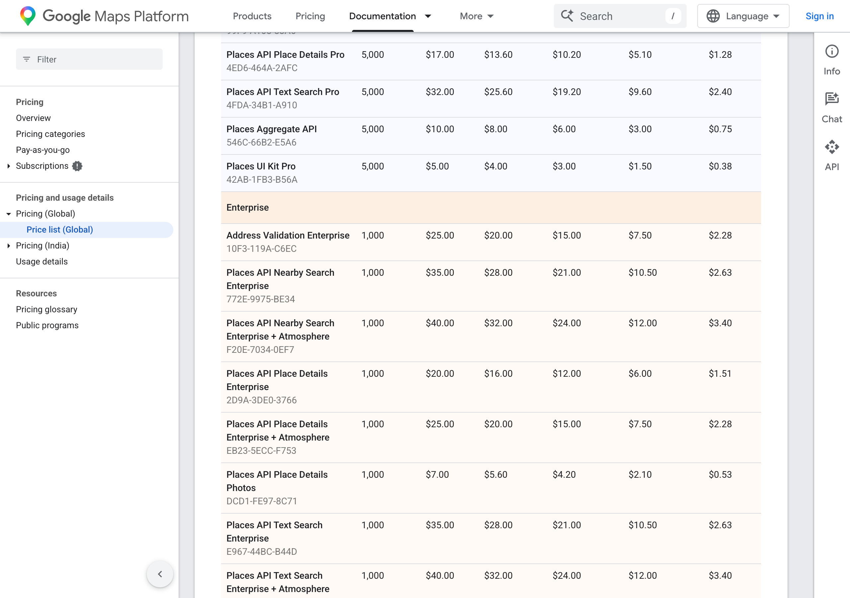The image size is (850, 598).
Task: Open the API panel icon
Action: [831, 147]
